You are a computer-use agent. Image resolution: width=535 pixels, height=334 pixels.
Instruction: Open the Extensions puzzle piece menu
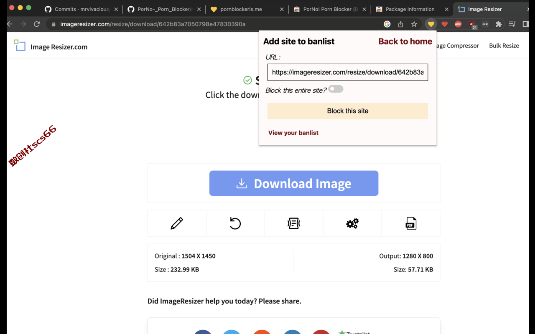[498, 24]
